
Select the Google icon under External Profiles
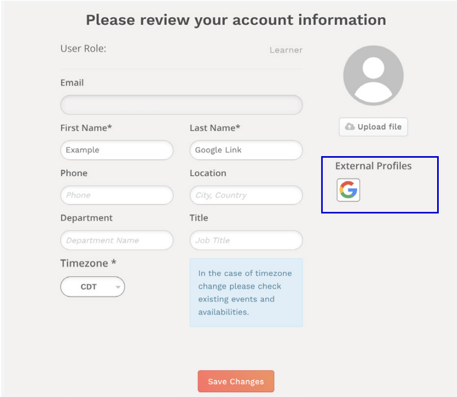coord(348,190)
